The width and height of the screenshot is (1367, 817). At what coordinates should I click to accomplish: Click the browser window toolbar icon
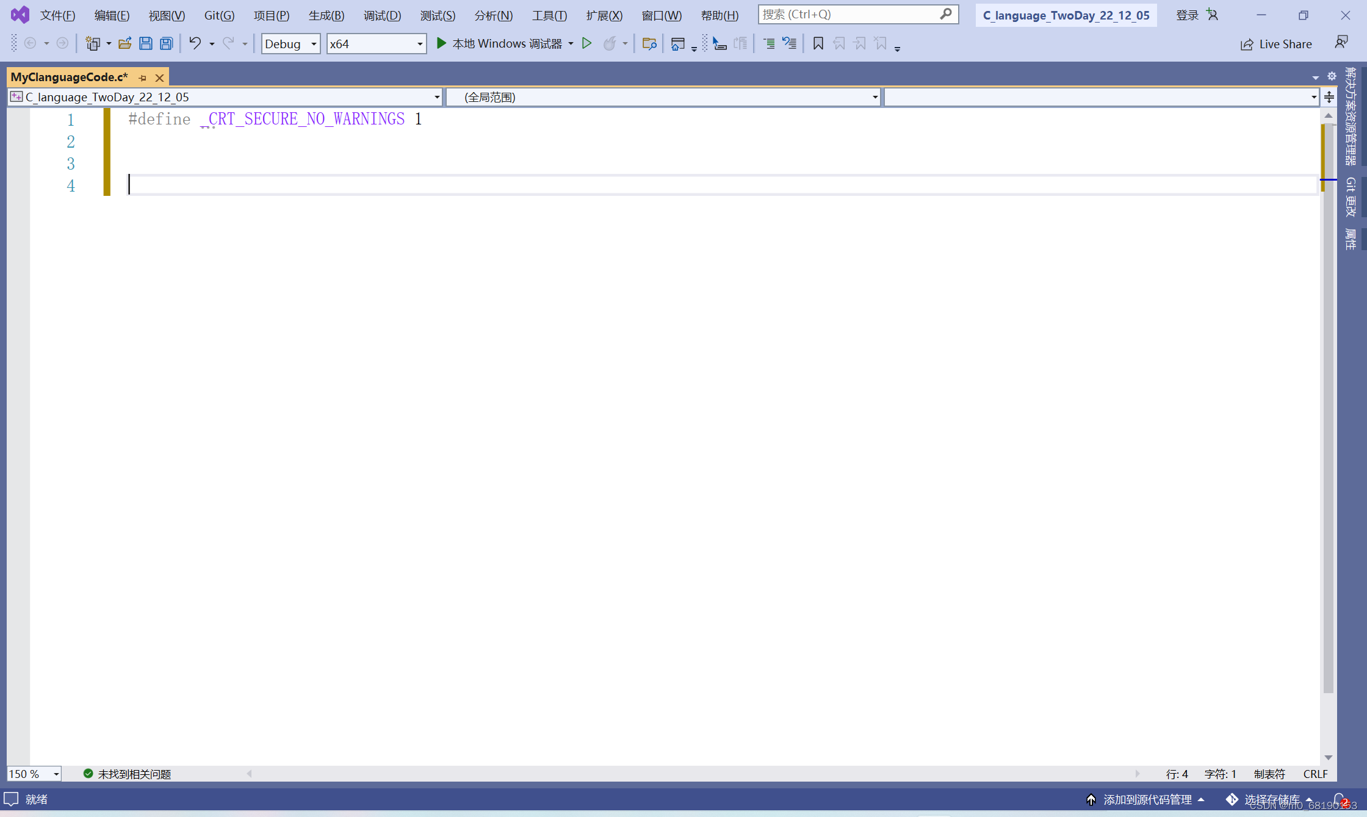point(677,43)
